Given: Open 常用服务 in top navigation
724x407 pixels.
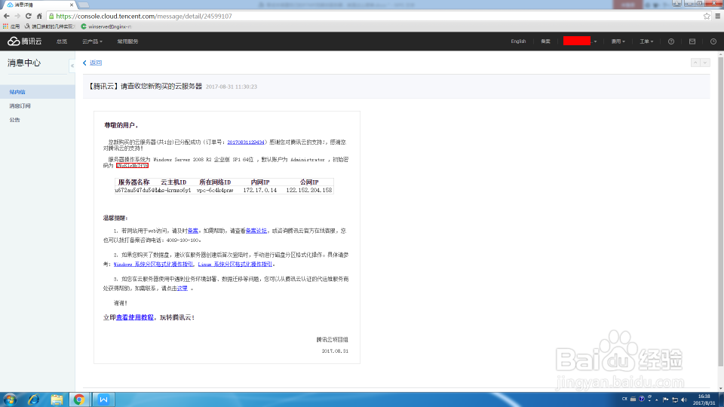Looking at the screenshot, I should pyautogui.click(x=127, y=41).
